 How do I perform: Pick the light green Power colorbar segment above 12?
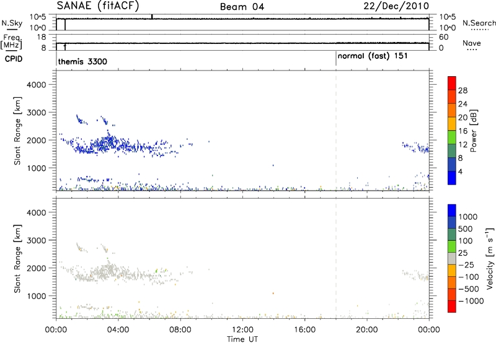click(452, 136)
